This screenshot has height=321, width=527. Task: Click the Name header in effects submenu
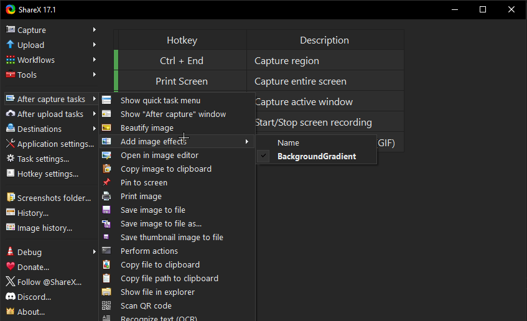(288, 142)
